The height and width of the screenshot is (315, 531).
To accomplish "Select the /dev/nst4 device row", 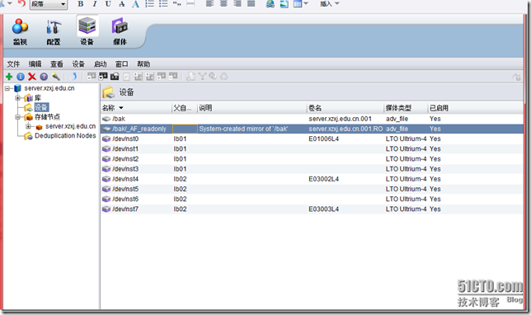I will point(312,179).
